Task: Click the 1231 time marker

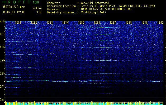Action: coord(18,23)
